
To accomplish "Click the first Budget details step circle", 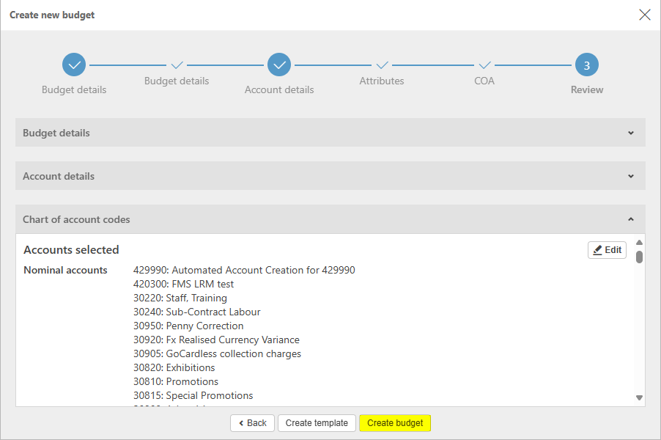I will (x=74, y=65).
